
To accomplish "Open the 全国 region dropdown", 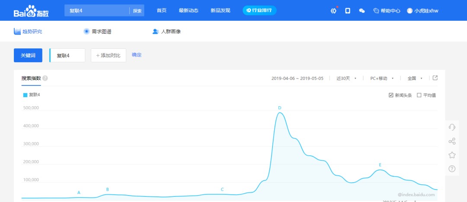I will pos(415,78).
